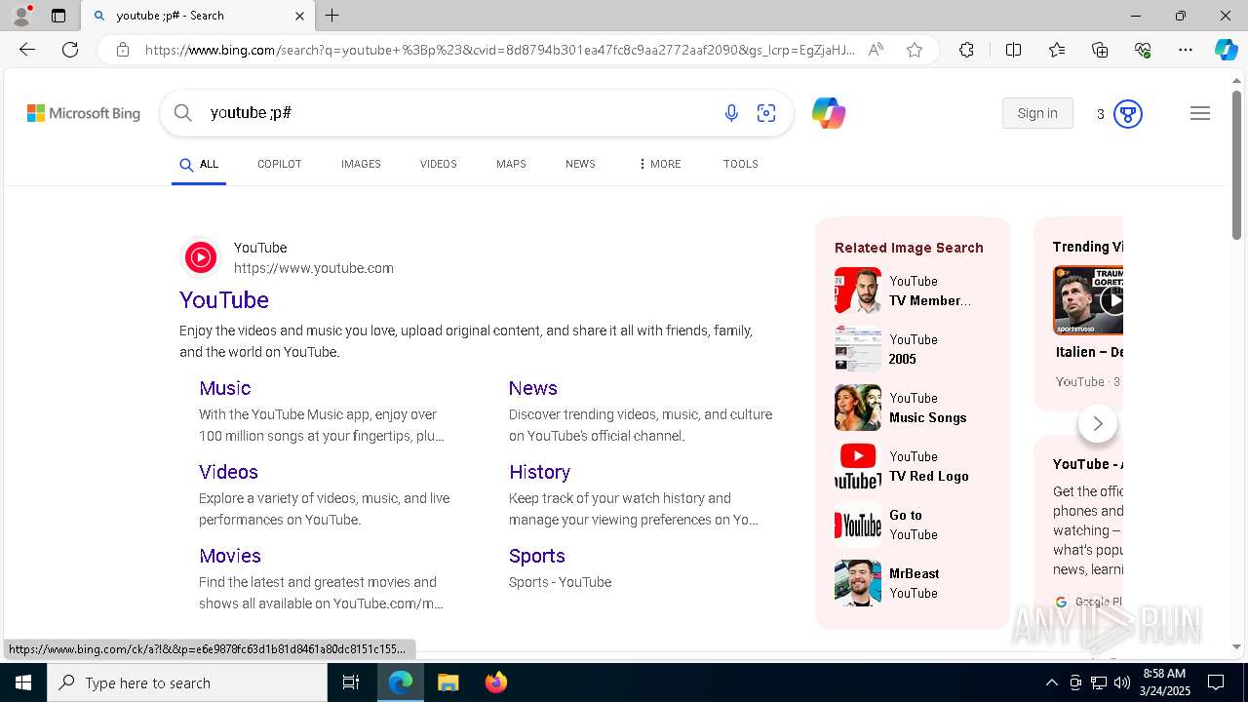Open the News sublink
The height and width of the screenshot is (702, 1248).
[x=533, y=388]
